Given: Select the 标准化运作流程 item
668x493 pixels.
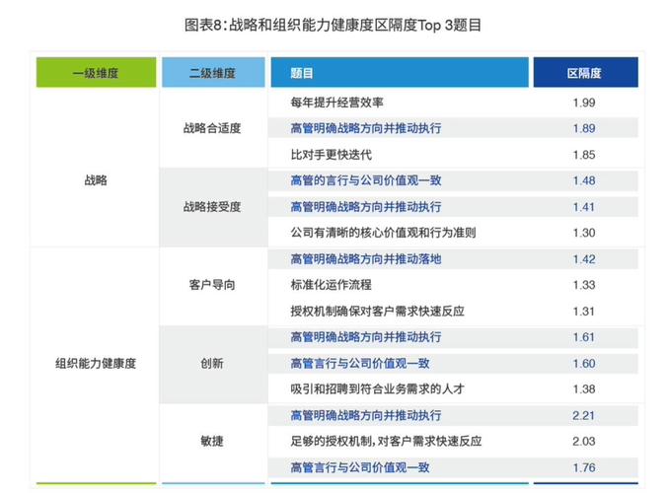Looking at the screenshot, I should 332,285.
